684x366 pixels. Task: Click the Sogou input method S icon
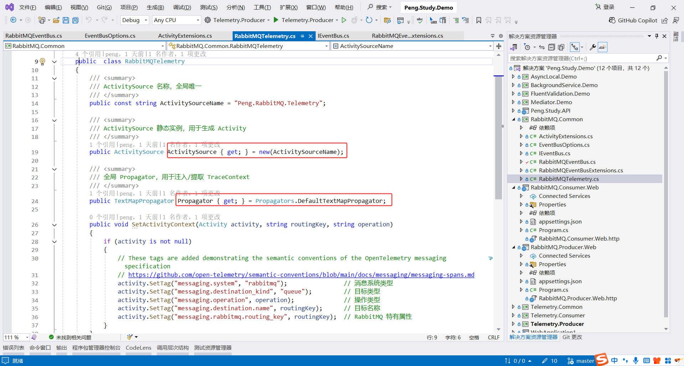pos(602,360)
